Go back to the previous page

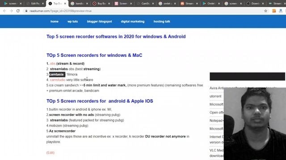click(4, 11)
